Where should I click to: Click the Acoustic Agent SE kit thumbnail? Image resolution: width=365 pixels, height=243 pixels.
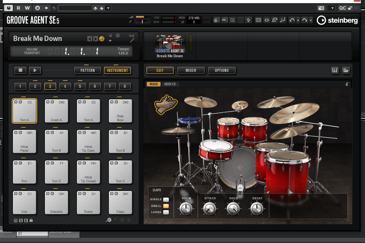[170, 43]
